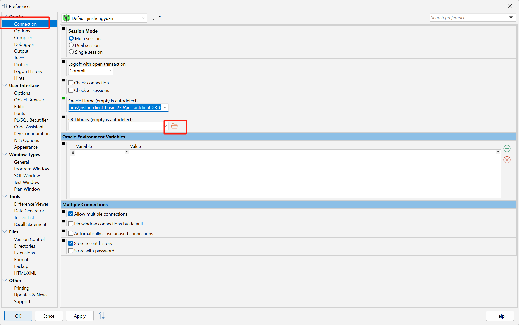Click the red delete variable icon
This screenshot has width=519, height=325.
507,160
